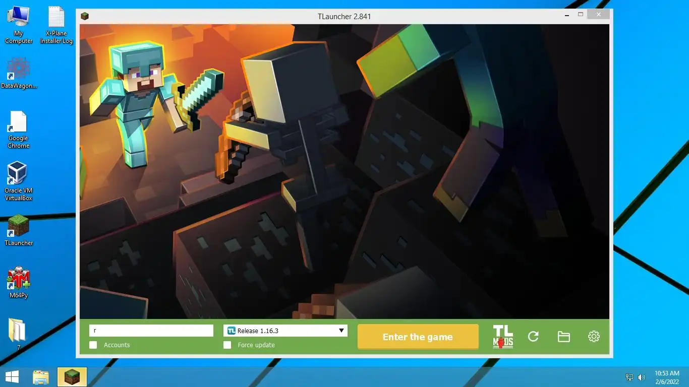The width and height of the screenshot is (689, 387).
Task: Select the folder named 7 on desktop
Action: 18,334
